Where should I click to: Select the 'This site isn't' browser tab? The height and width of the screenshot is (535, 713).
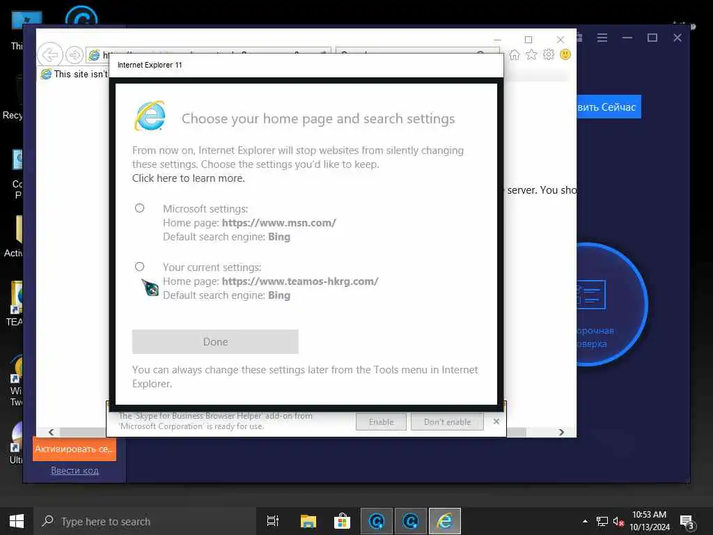point(74,74)
